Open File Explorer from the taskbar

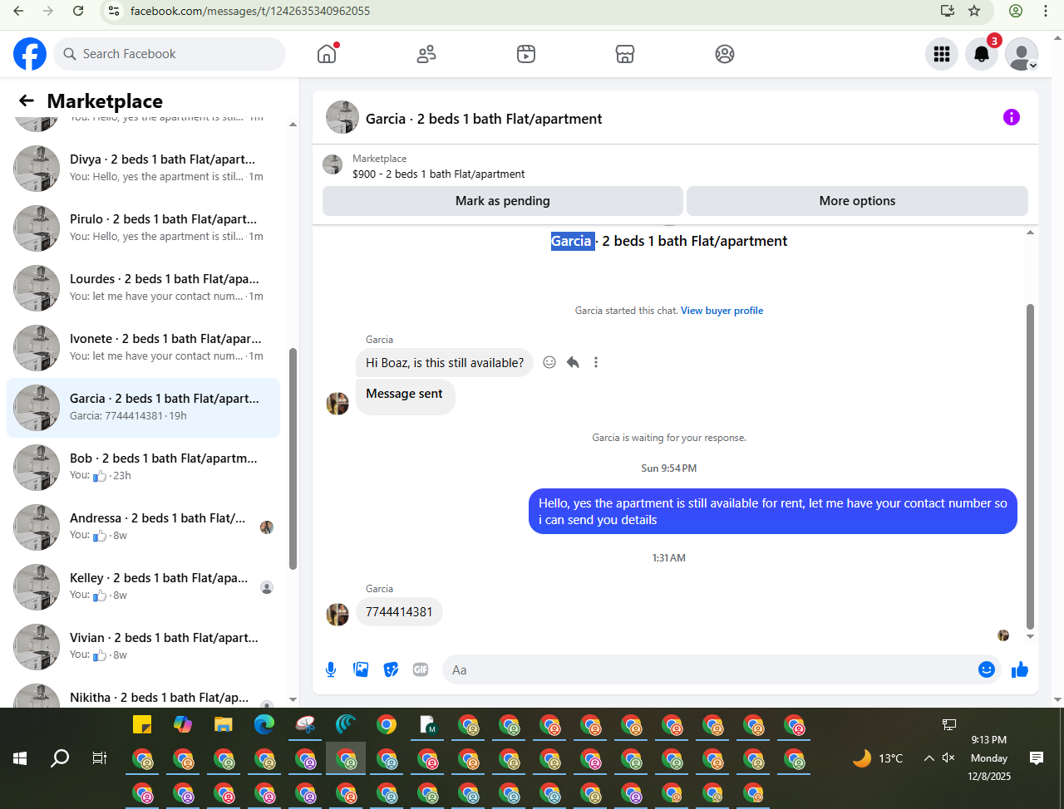coord(223,724)
